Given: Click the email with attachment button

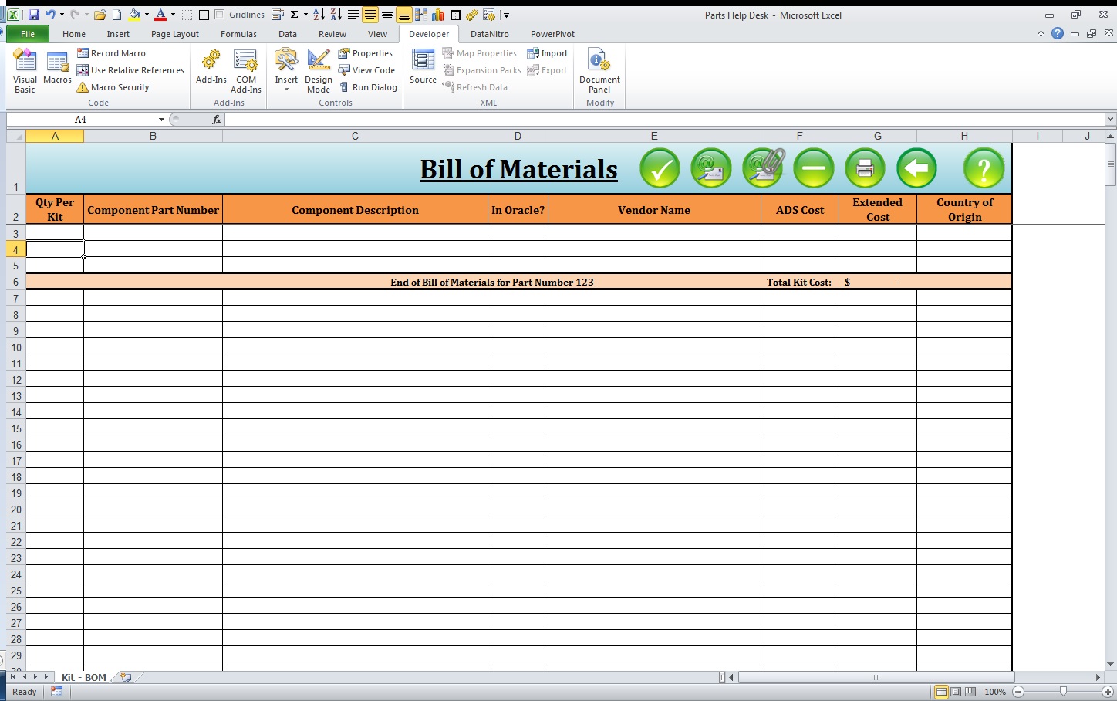Looking at the screenshot, I should (x=763, y=168).
